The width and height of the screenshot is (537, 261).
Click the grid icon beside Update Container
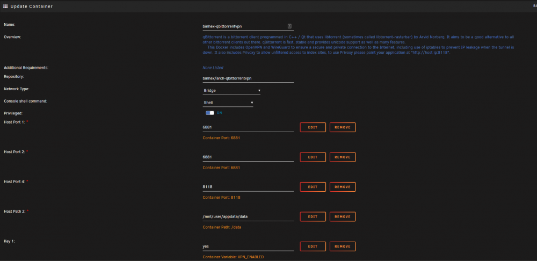click(x=5, y=6)
